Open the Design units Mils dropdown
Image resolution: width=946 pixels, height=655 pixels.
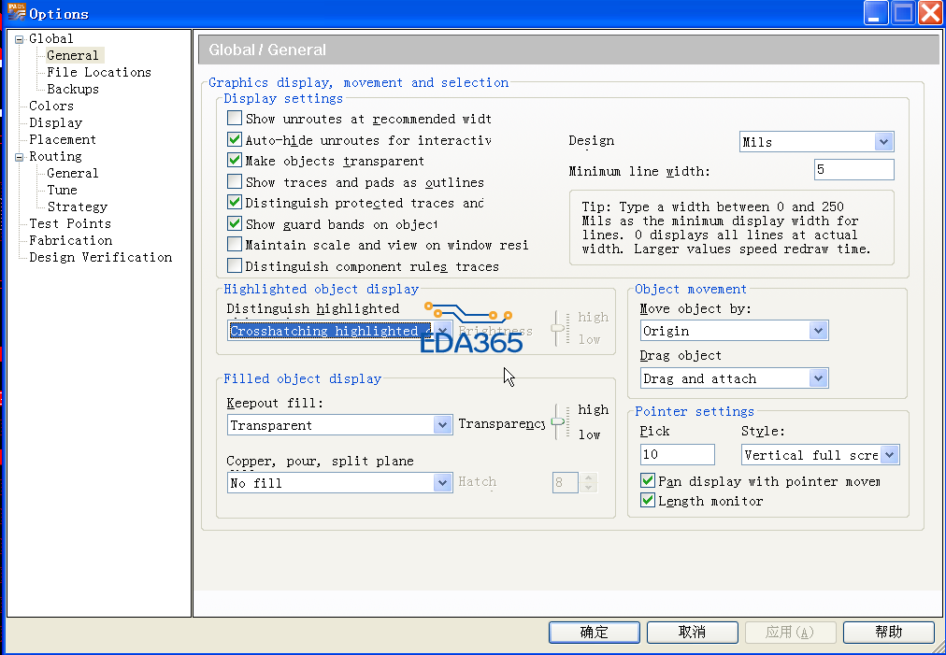pyautogui.click(x=882, y=142)
